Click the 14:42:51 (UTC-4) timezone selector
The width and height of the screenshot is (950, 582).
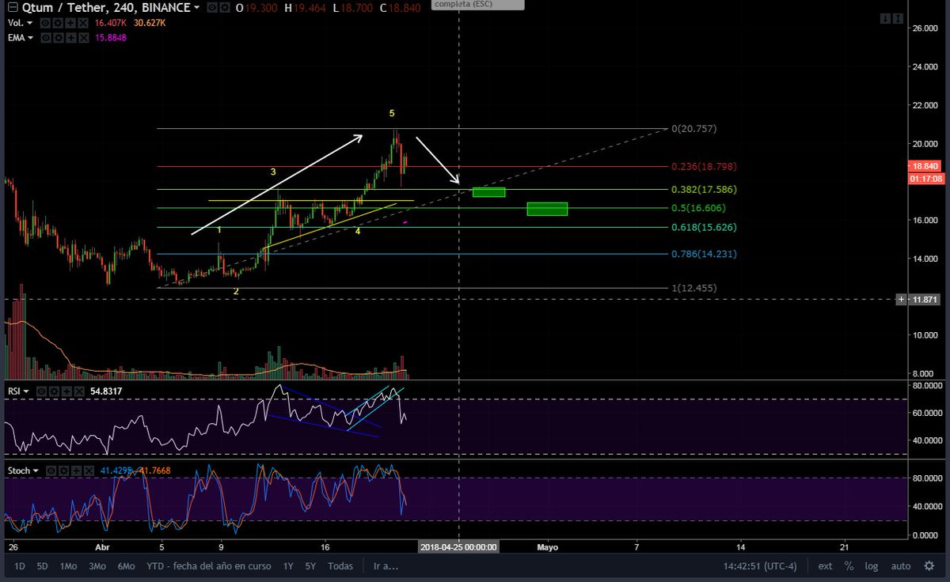point(760,566)
